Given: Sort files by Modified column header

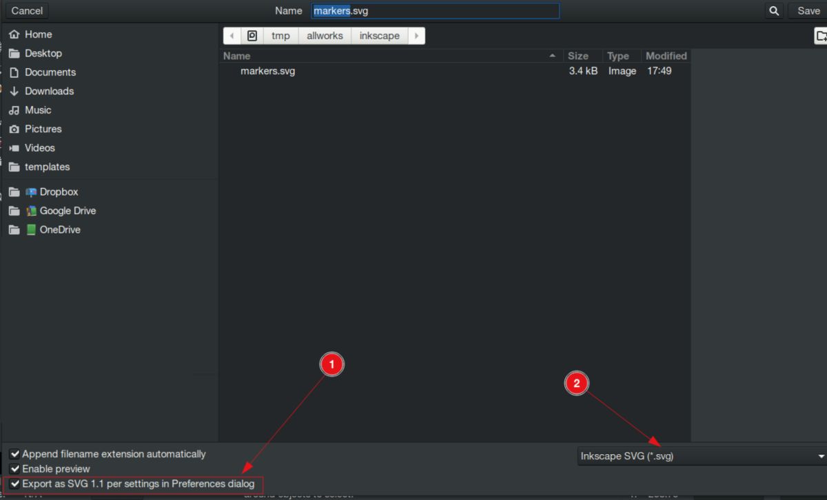Looking at the screenshot, I should coord(666,56).
